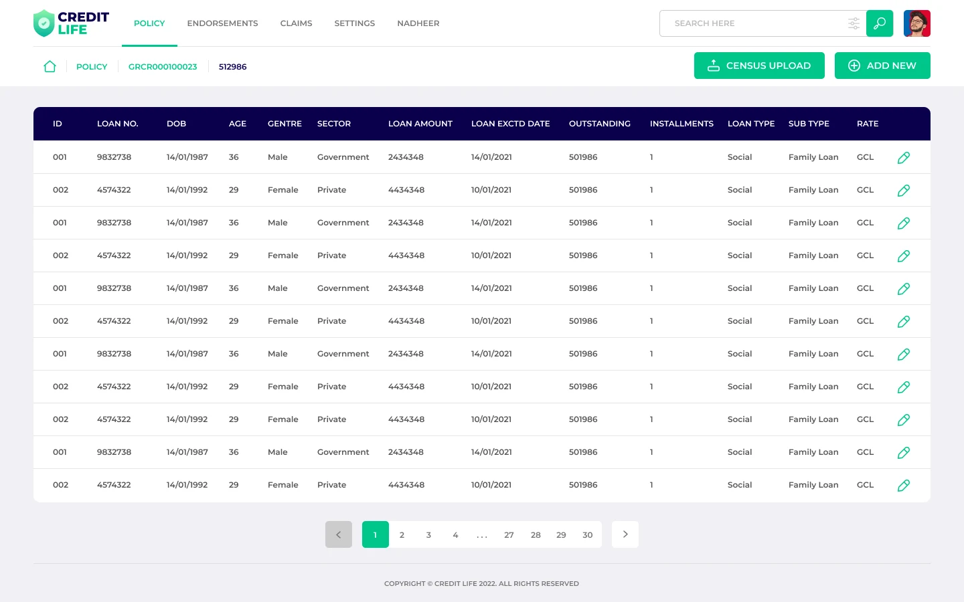Click the DOB column header
The width and height of the screenshot is (964, 602).
[x=177, y=124]
